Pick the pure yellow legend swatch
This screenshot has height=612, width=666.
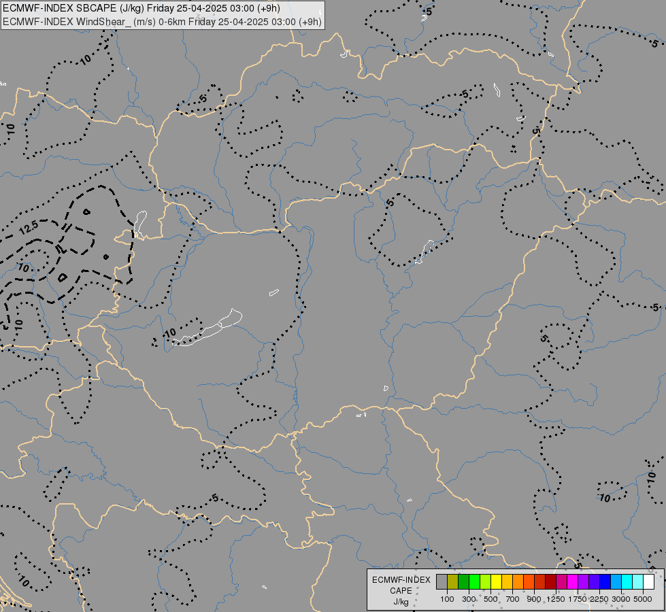[x=496, y=582]
